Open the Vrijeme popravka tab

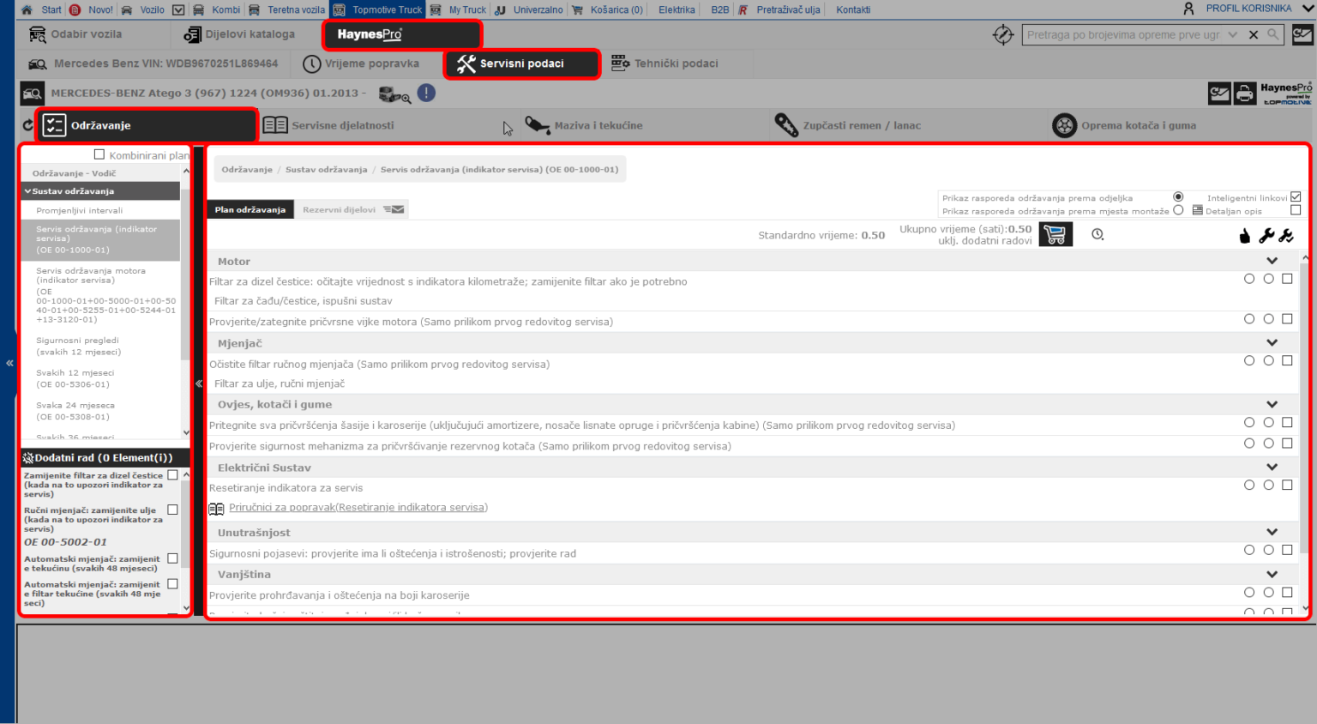point(361,63)
